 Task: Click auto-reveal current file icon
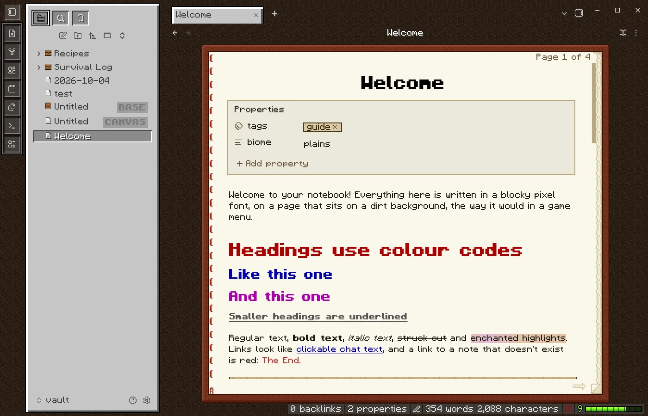[107, 36]
